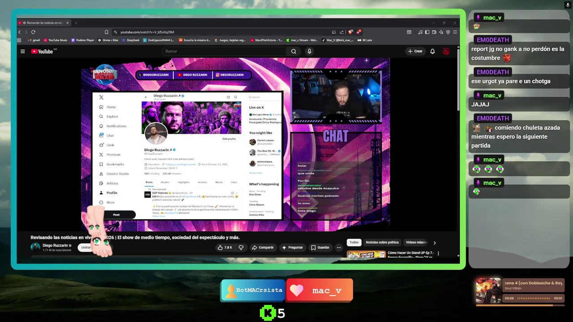Click the YouTube Buscar search field
The height and width of the screenshot is (322, 573).
224,51
